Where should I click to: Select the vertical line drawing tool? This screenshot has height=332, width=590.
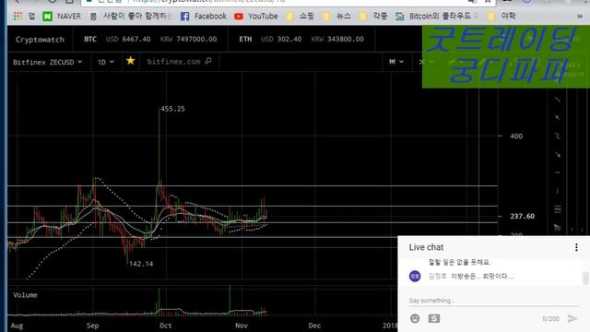click(x=558, y=191)
